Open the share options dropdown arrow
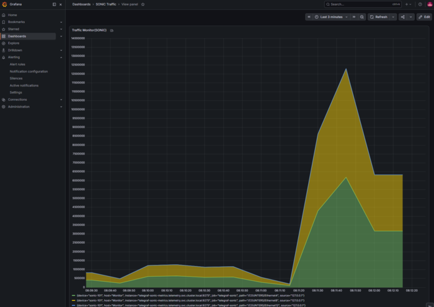 (410, 17)
